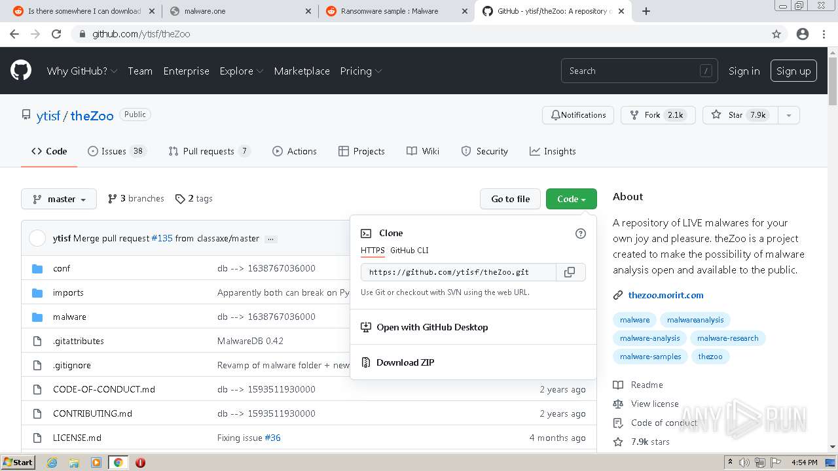Viewport: 838px width, 471px height.
Task: Toggle the green Code dropdown
Action: pyautogui.click(x=572, y=199)
